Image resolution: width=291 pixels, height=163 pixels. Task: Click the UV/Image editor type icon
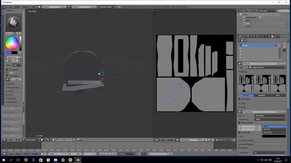pyautogui.click(x=157, y=140)
